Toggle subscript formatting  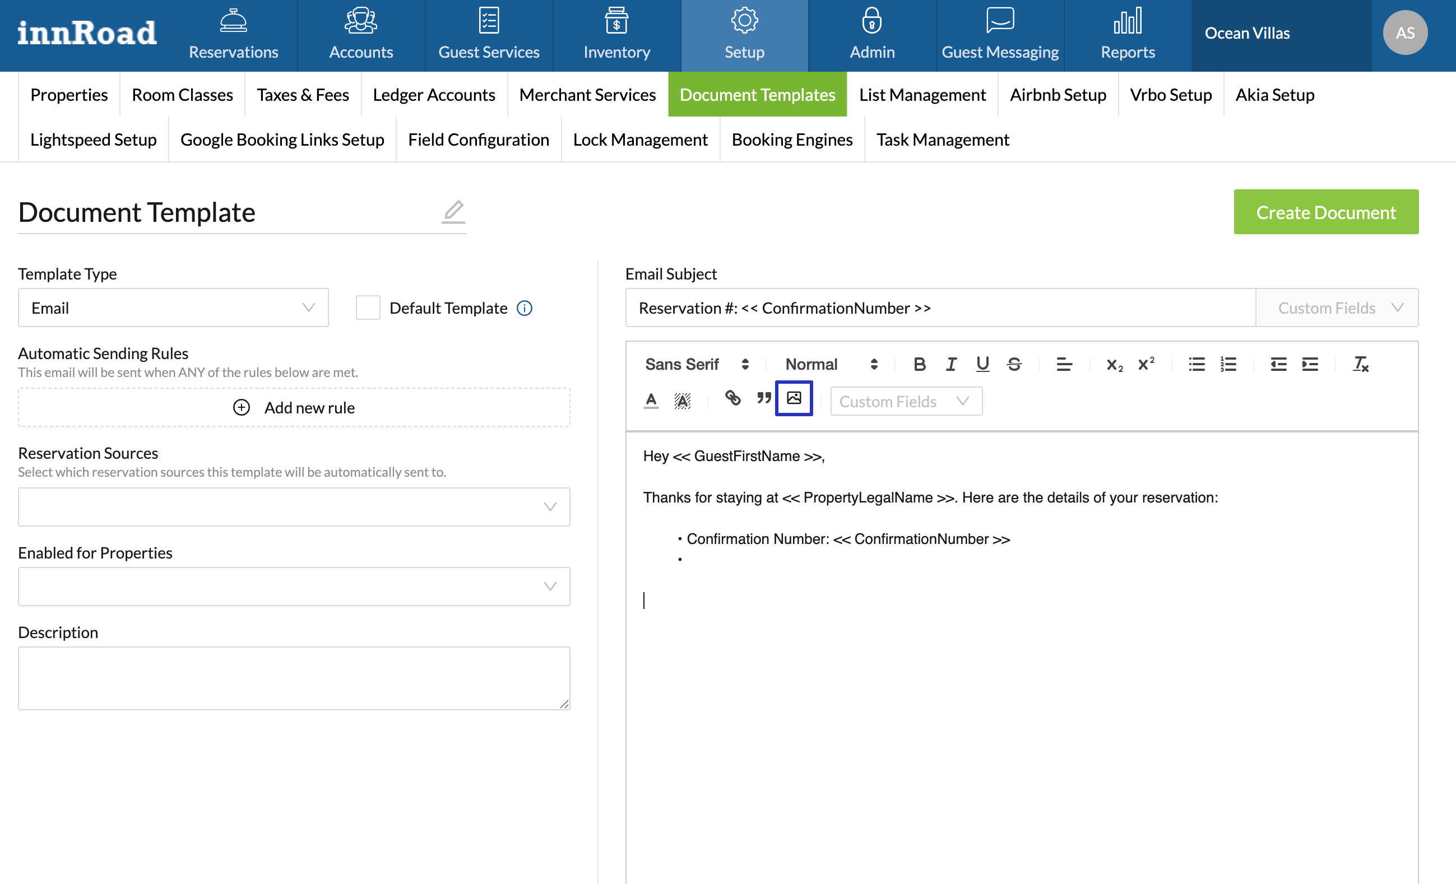click(1114, 365)
